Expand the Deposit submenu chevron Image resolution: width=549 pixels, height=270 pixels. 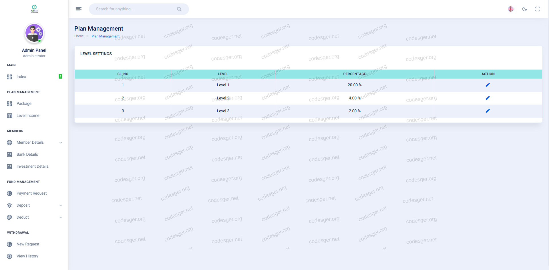[60, 205]
